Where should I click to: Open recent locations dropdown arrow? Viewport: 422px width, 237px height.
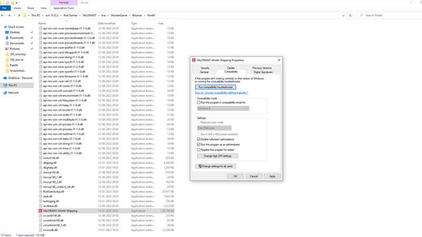(x=14, y=15)
